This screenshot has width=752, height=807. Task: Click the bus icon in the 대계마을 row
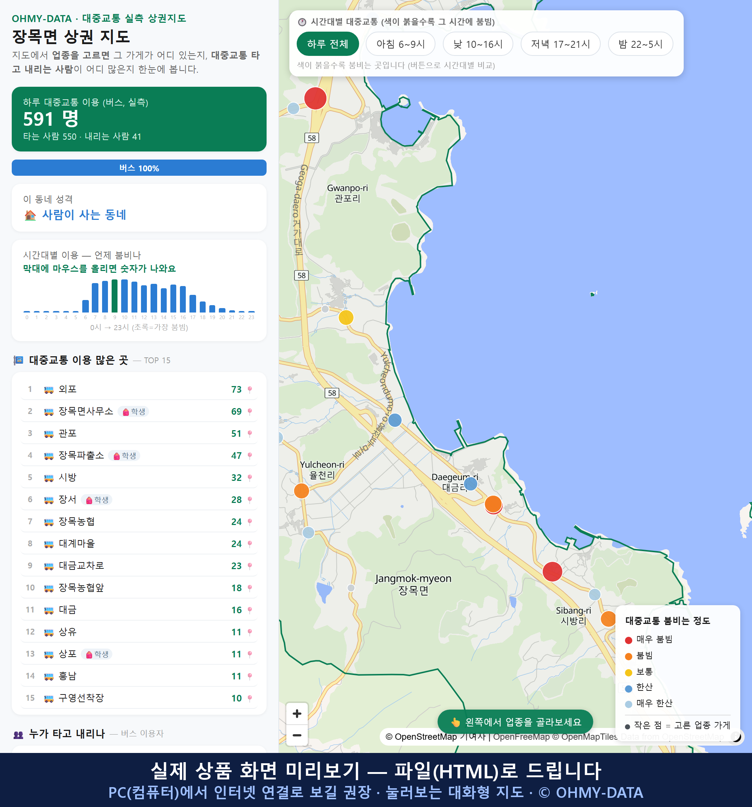point(48,544)
